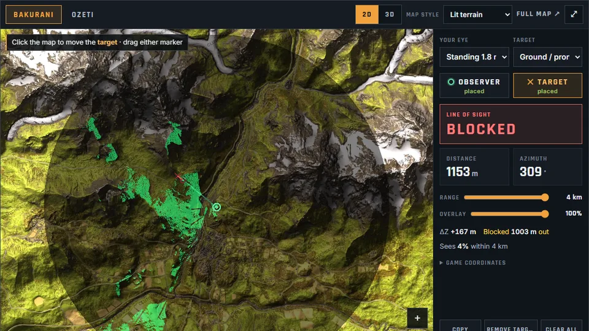
Task: Click the Line of Sight Blocked status panel
Action: pos(510,124)
